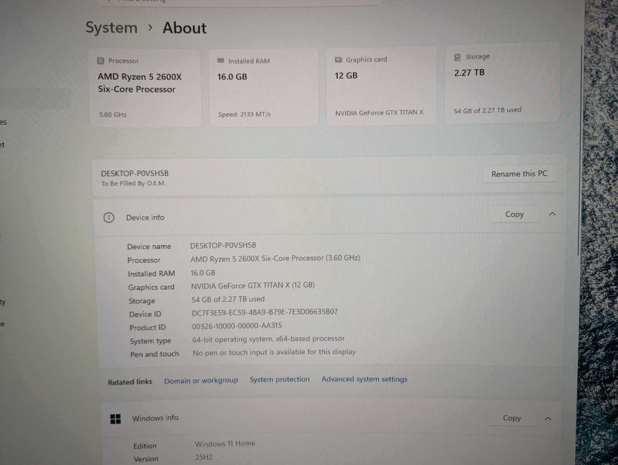Select the Device ID value DC7F3E59-EC59-48A9-B79E-7E3D06635B07

point(265,312)
